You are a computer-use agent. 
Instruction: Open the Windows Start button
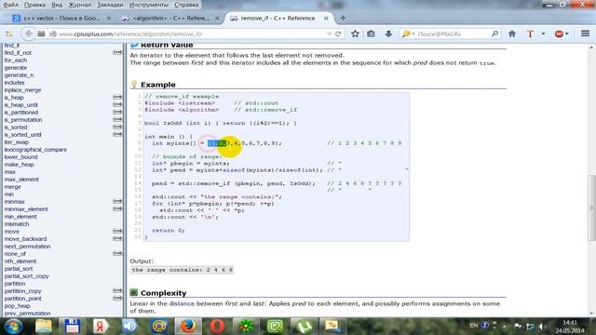(x=13, y=327)
